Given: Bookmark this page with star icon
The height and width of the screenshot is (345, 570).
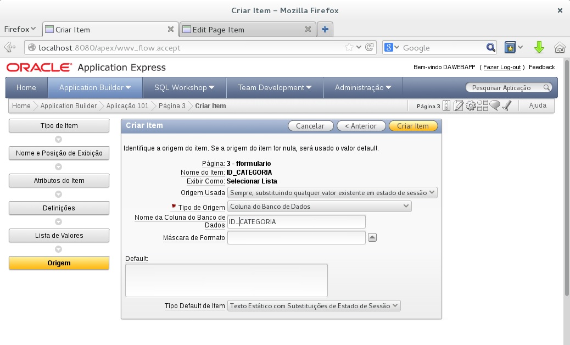Looking at the screenshot, I should tap(349, 47).
